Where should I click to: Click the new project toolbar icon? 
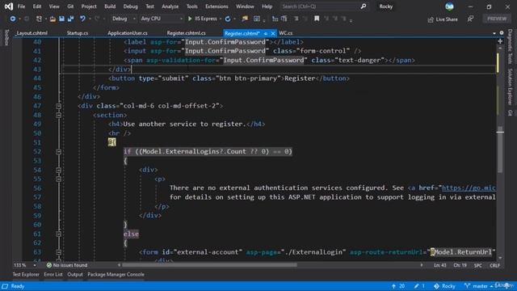pyautogui.click(x=39, y=19)
